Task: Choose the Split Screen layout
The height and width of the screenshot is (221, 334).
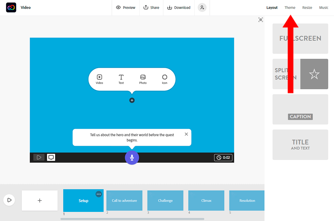Action: tap(300, 74)
